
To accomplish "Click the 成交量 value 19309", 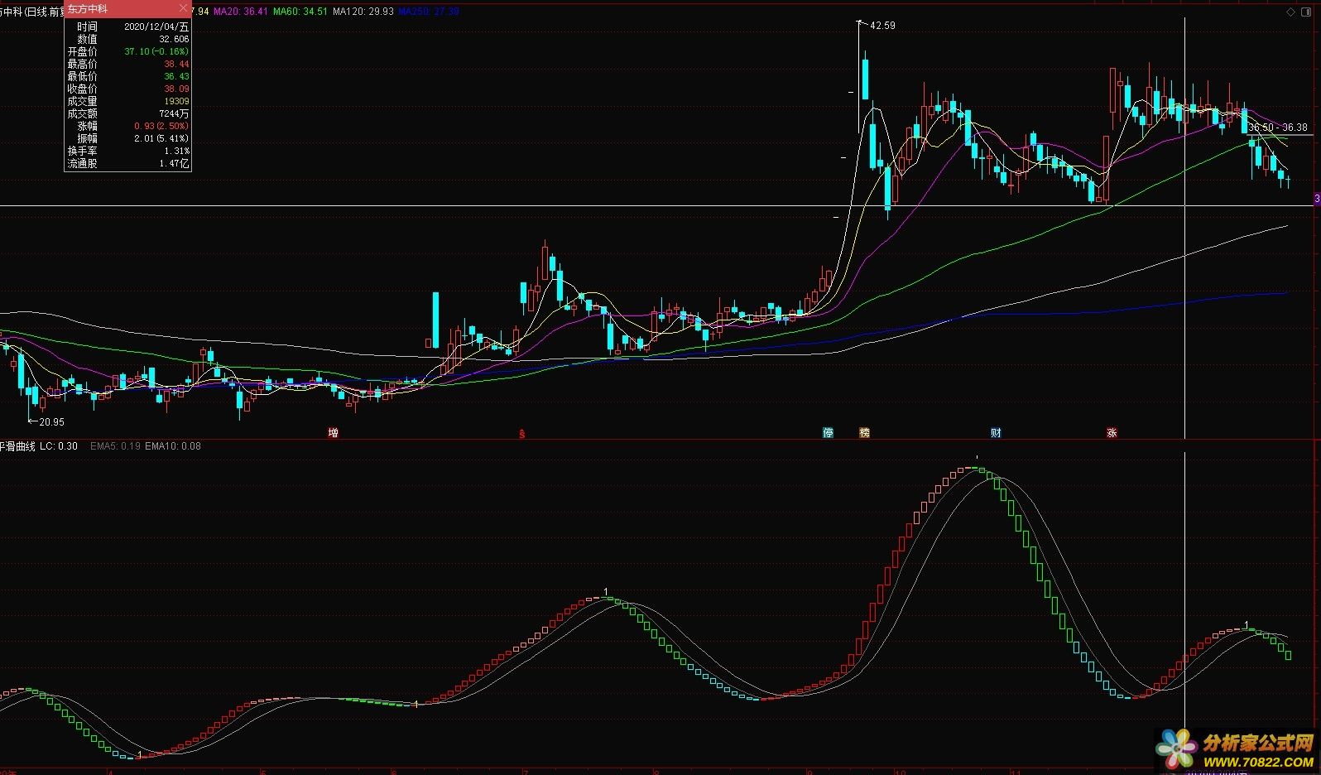I will point(176,101).
